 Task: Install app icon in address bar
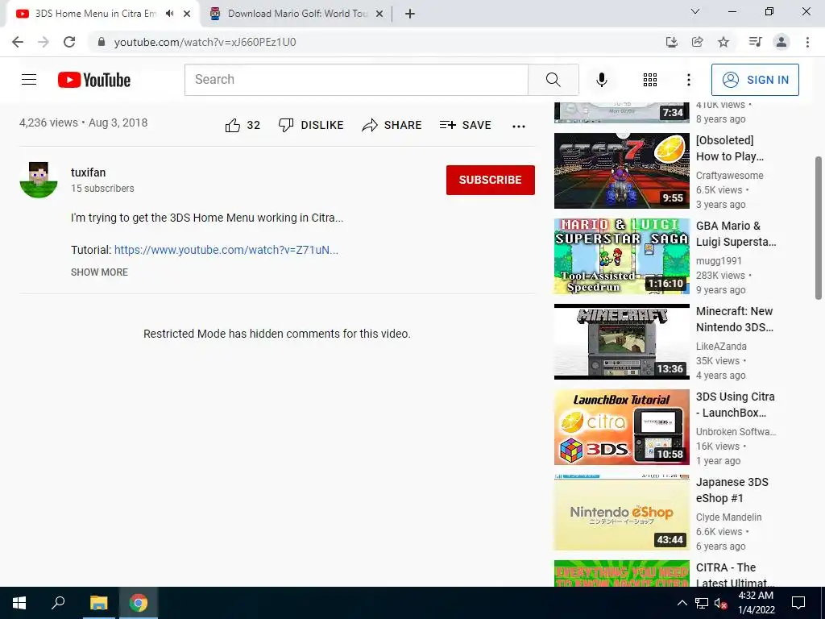click(671, 42)
